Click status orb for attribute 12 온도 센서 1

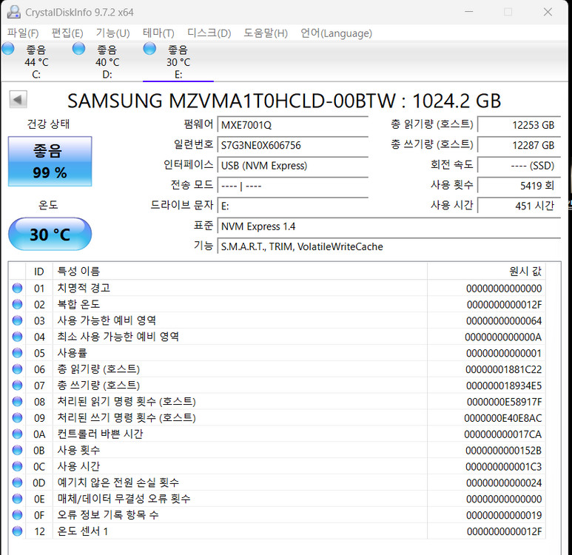click(17, 531)
